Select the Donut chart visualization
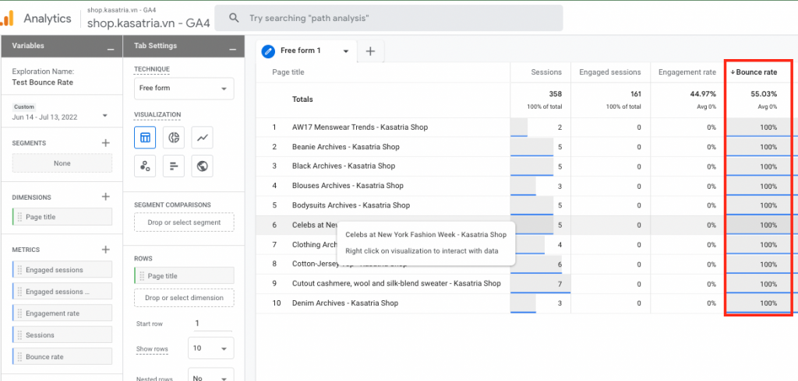The height and width of the screenshot is (381, 798). [174, 138]
